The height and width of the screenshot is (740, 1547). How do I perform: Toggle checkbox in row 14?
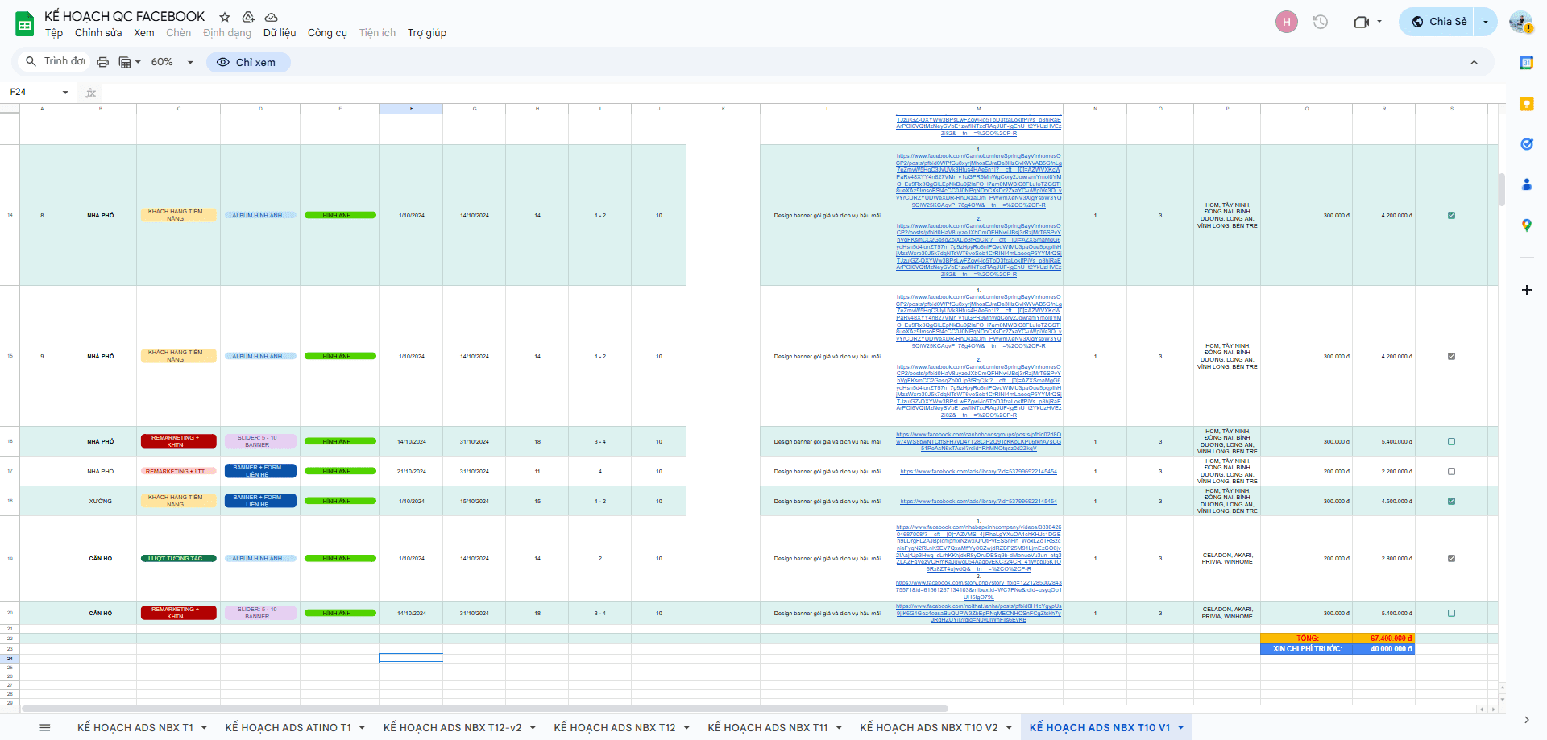(1451, 215)
